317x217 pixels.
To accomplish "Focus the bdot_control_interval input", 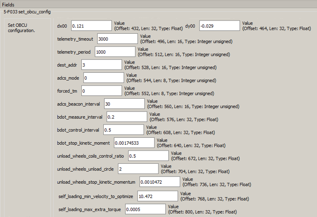I will tap(123, 130).
